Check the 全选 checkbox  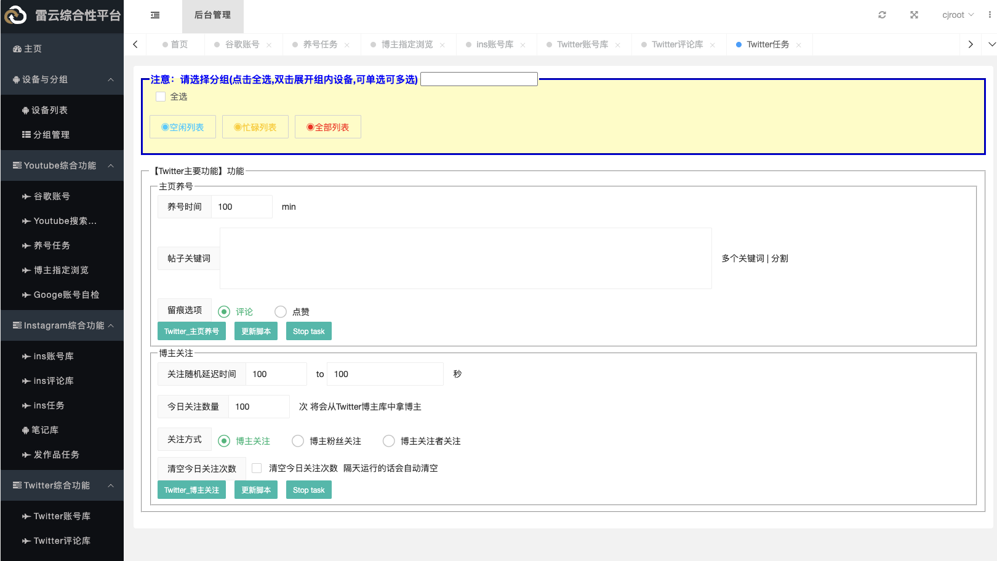tap(161, 97)
